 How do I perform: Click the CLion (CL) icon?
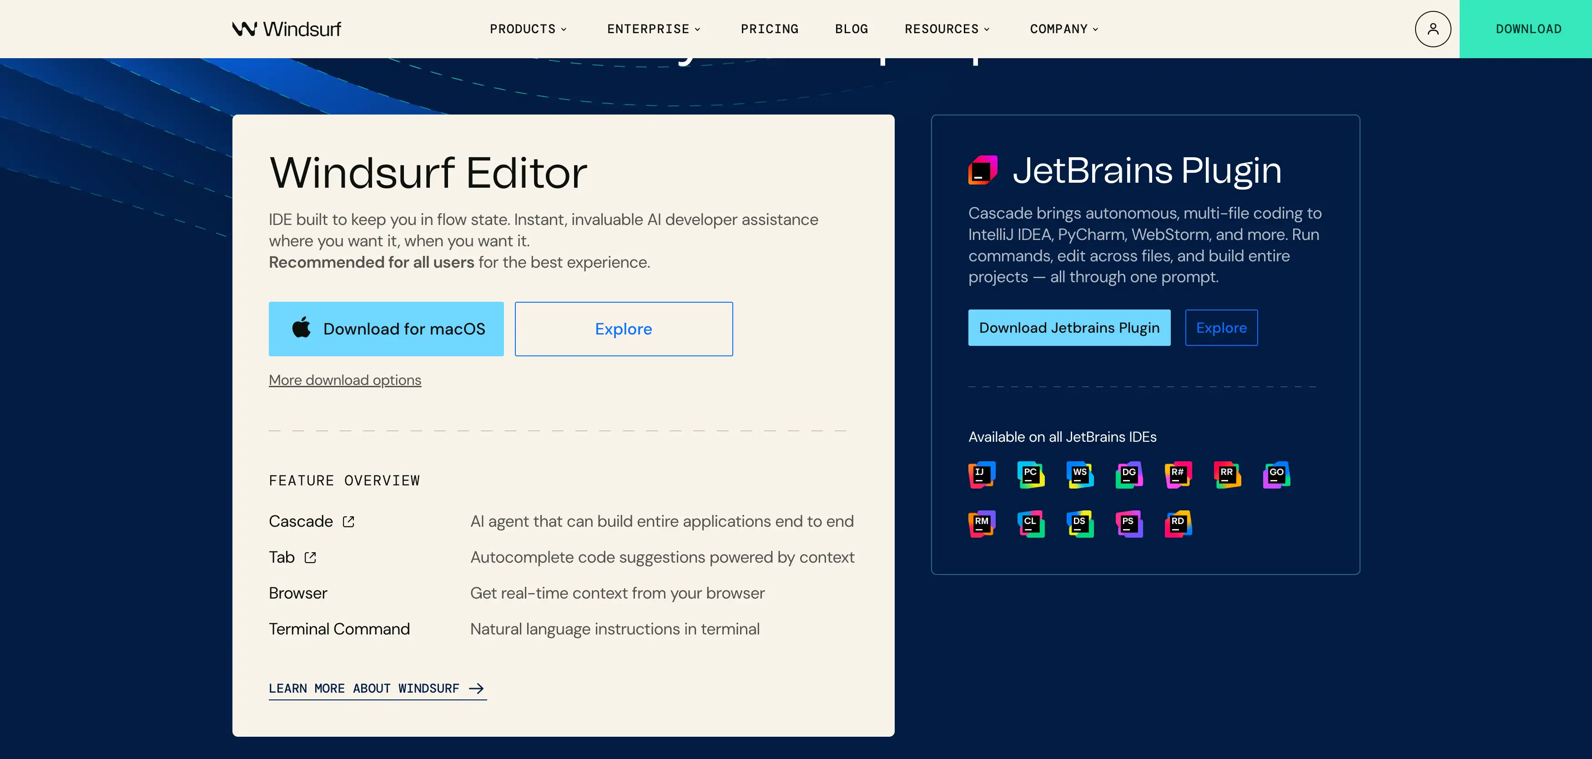[x=1030, y=524]
